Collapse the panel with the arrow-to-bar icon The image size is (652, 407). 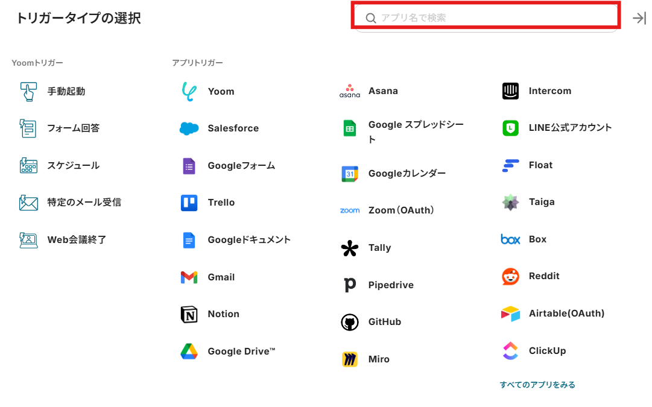tap(639, 18)
